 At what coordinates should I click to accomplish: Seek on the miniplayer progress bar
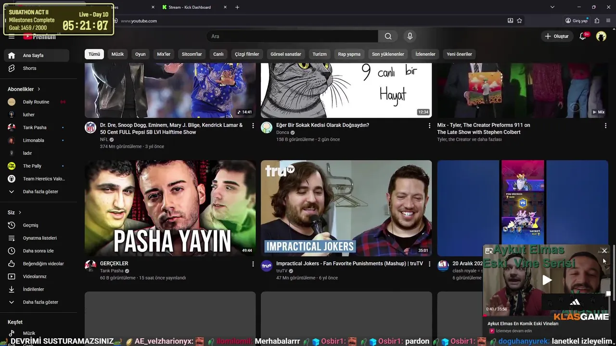pyautogui.click(x=547, y=315)
